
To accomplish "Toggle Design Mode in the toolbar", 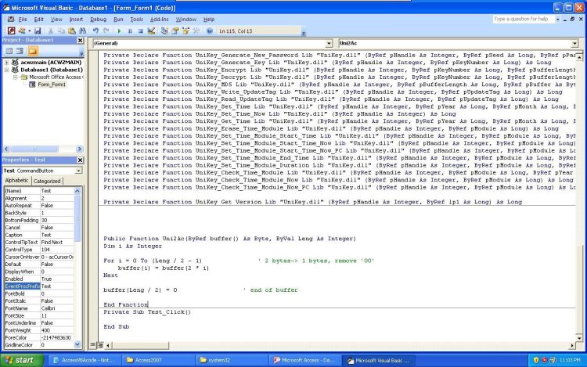I will 151,31.
